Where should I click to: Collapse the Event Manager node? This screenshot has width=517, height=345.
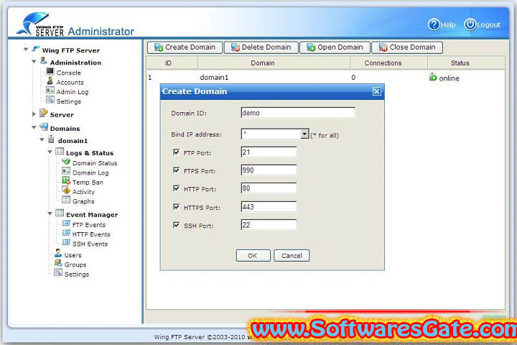point(50,213)
